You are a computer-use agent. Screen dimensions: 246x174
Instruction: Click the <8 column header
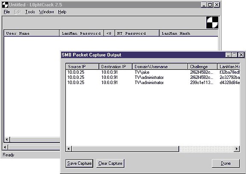click(109, 33)
